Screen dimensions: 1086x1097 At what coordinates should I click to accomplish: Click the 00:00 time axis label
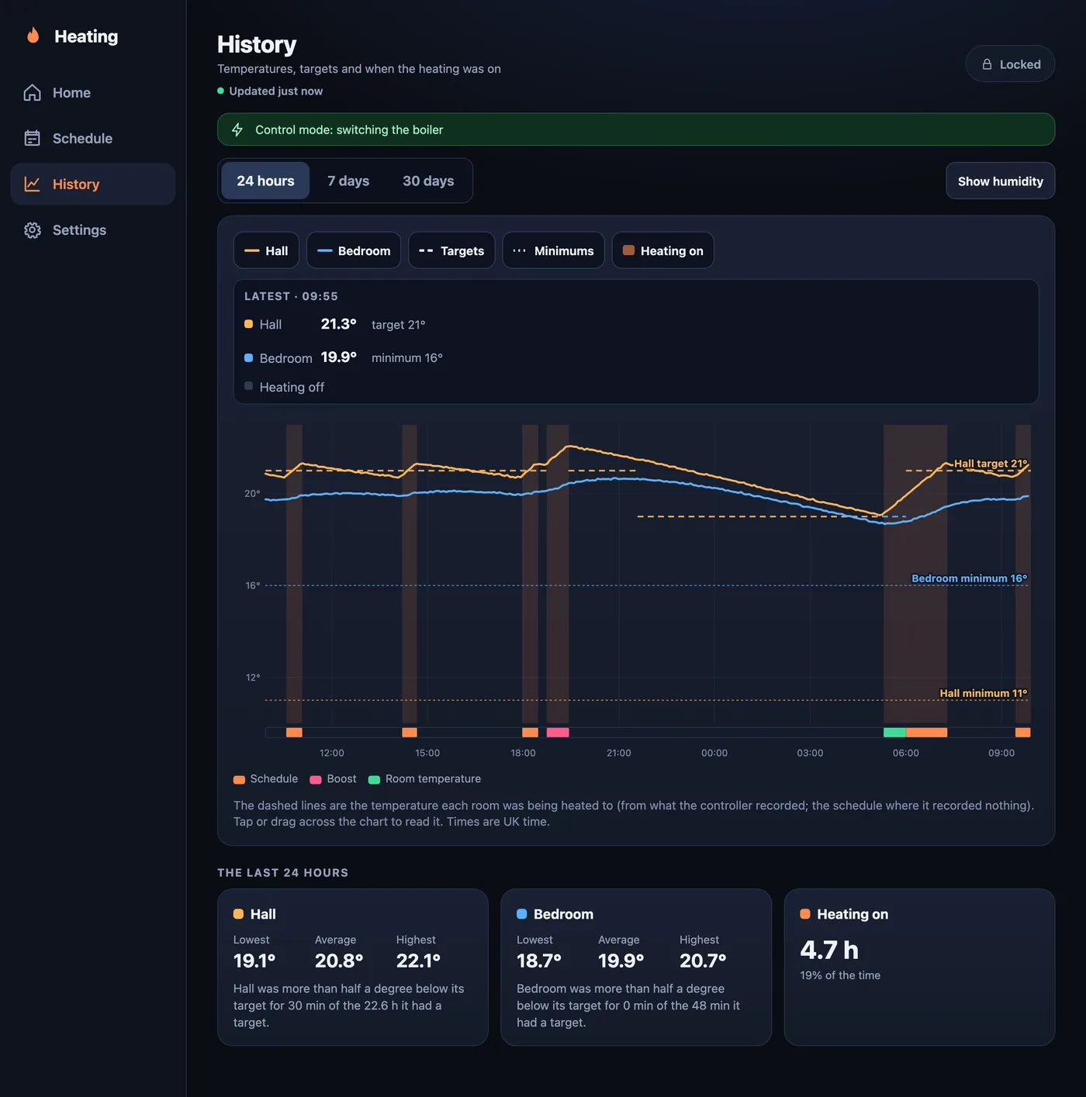714,753
